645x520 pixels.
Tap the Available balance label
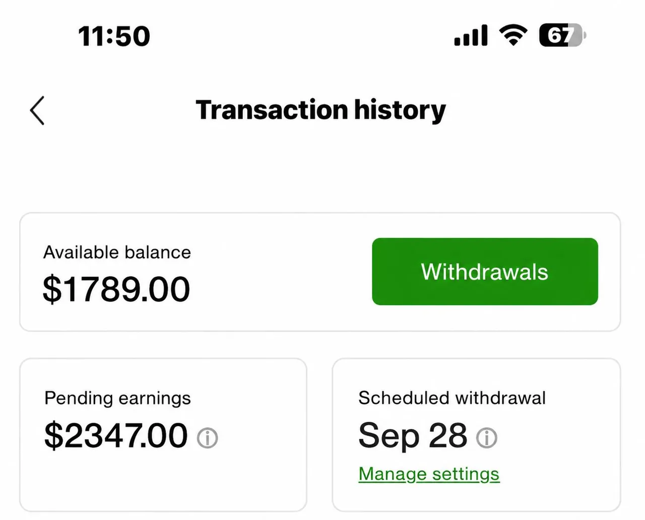pos(117,252)
